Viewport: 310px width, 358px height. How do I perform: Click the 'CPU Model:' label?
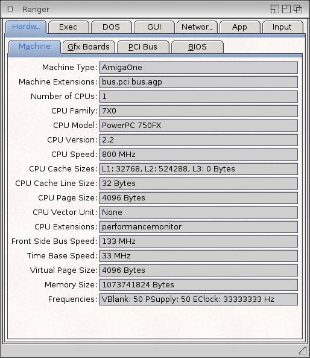pos(75,126)
